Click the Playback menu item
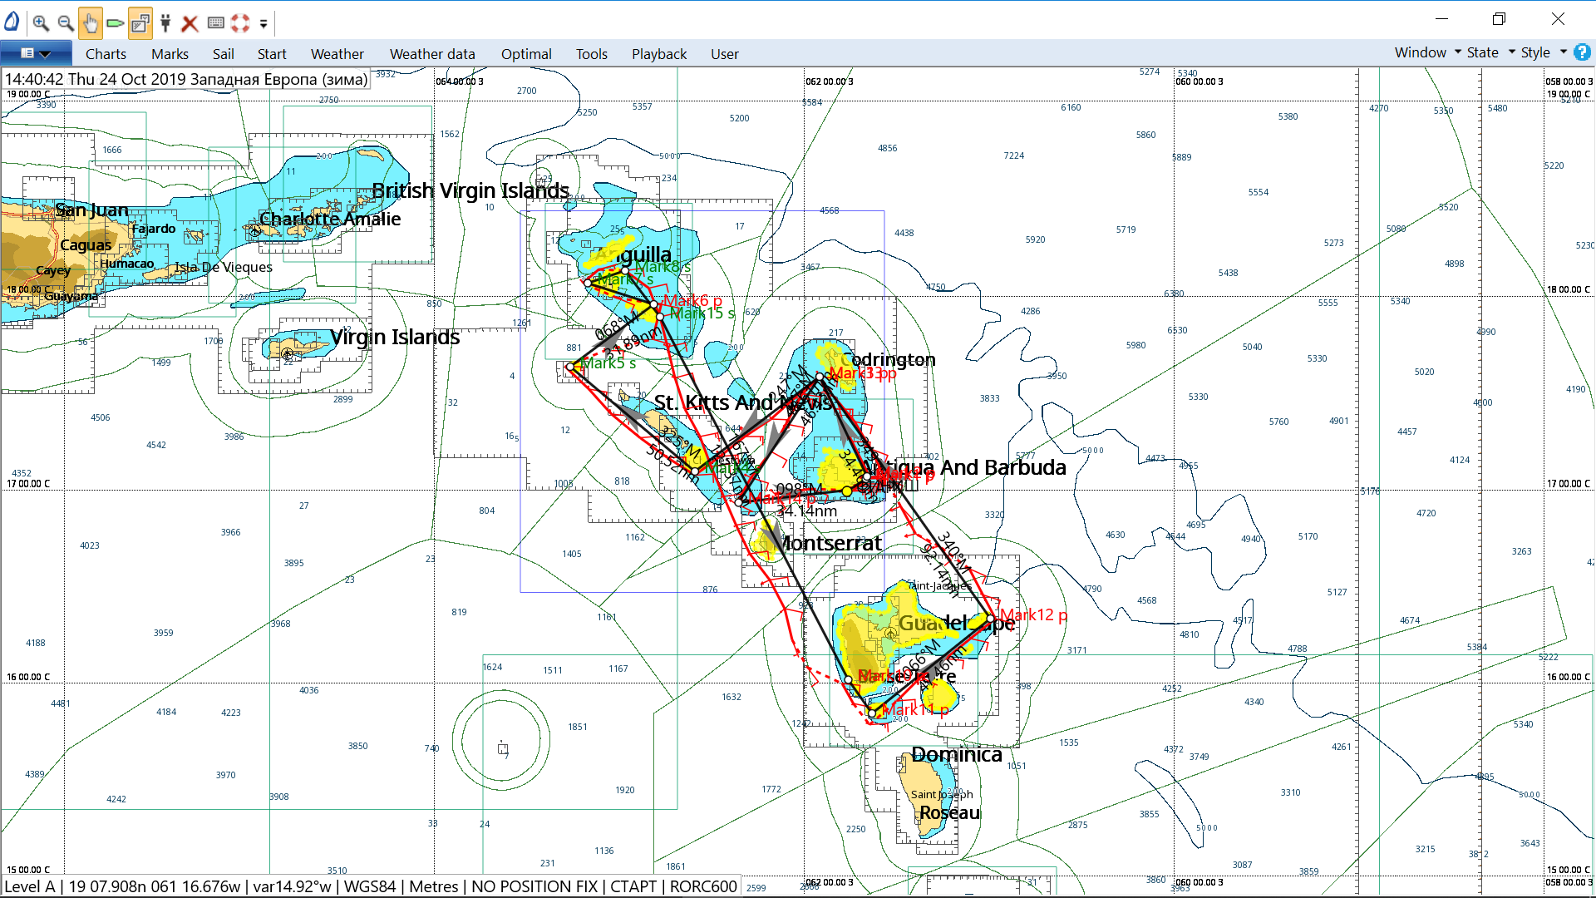The height and width of the screenshot is (898, 1596). (659, 52)
